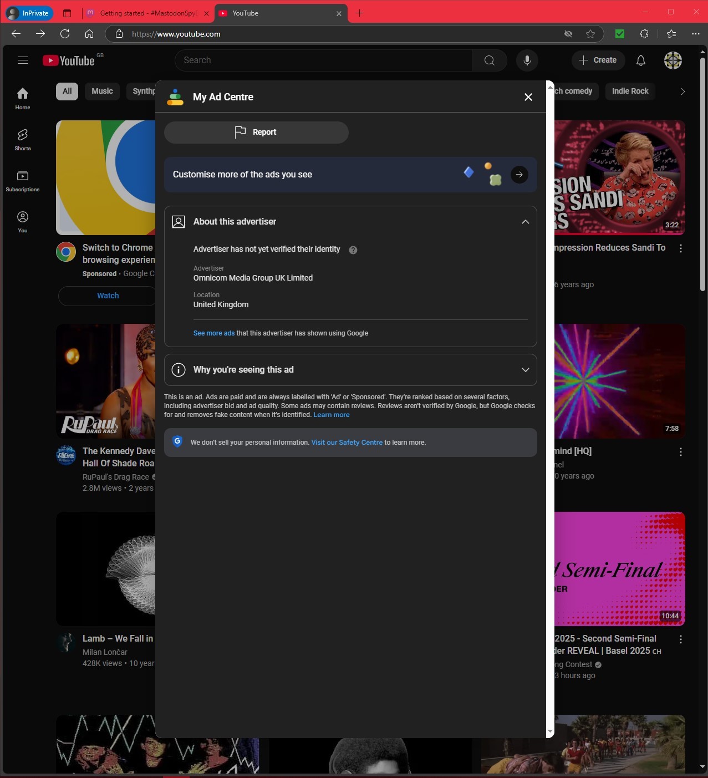The image size is (708, 778).
Task: Click the magnifier search button
Action: 490,60
